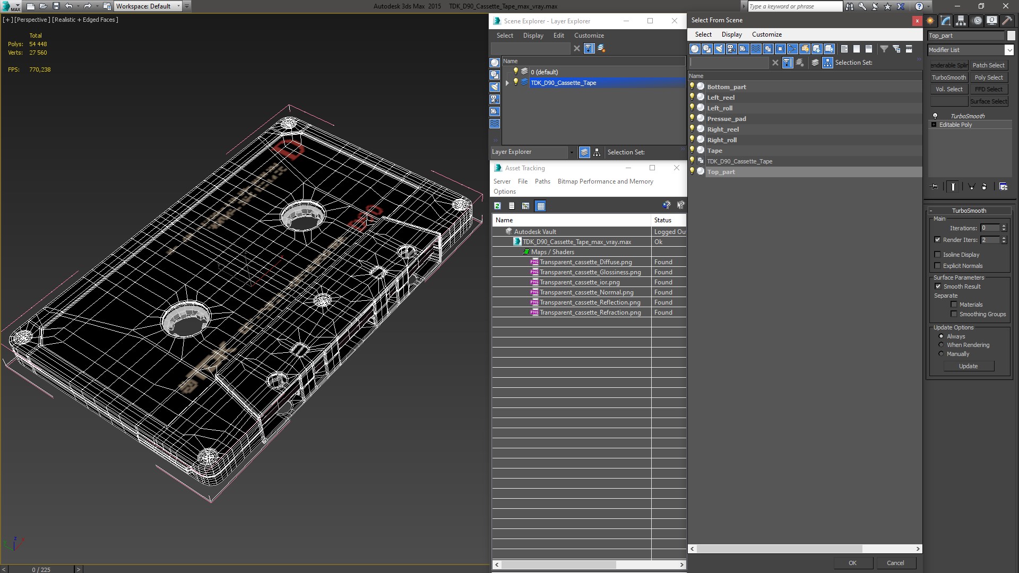Click Make Unique icon below modifier stack
The image size is (1019, 573).
[971, 187]
